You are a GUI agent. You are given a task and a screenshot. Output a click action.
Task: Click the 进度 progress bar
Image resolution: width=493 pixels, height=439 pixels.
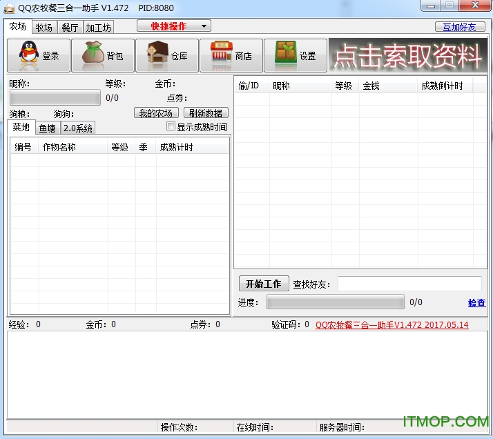[x=335, y=302]
